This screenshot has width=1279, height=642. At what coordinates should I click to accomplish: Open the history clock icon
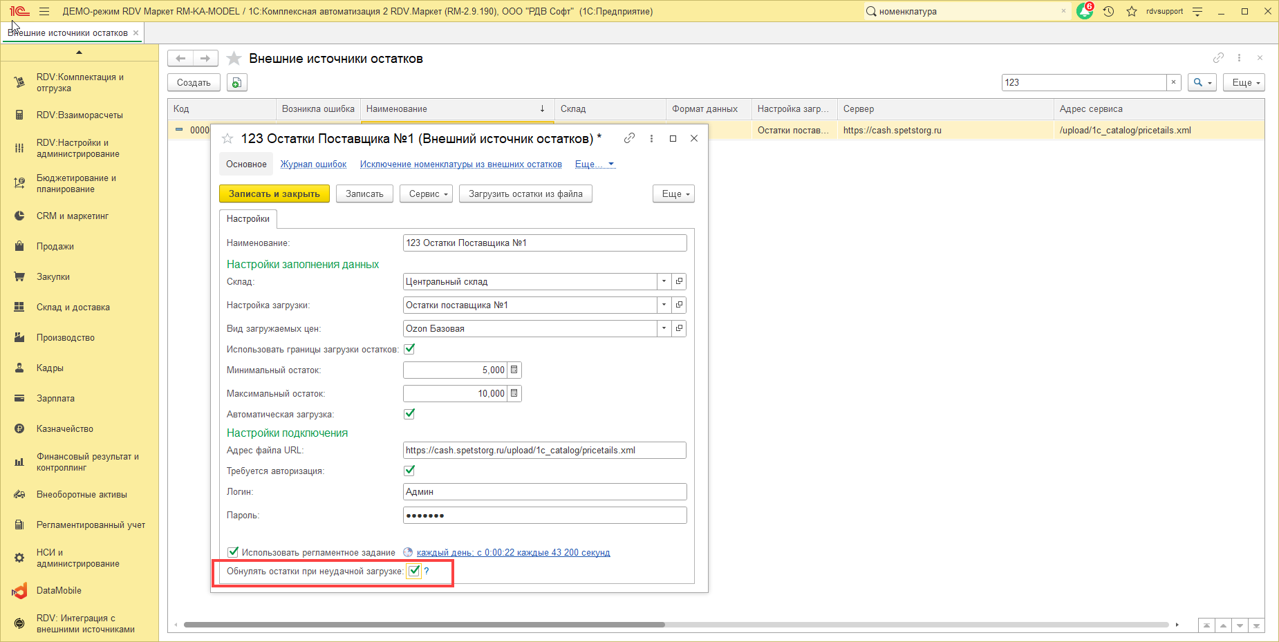click(x=1109, y=11)
